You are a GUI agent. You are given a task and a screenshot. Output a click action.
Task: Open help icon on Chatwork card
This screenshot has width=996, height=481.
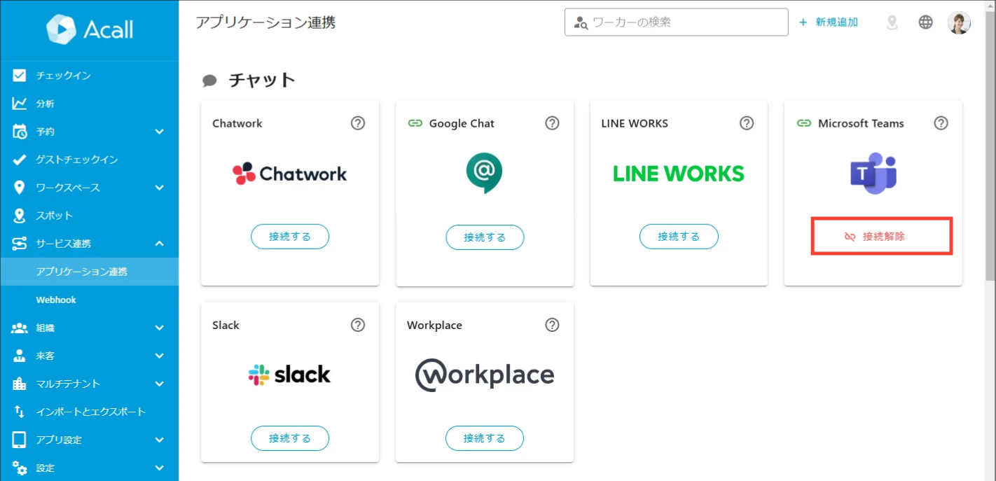358,123
